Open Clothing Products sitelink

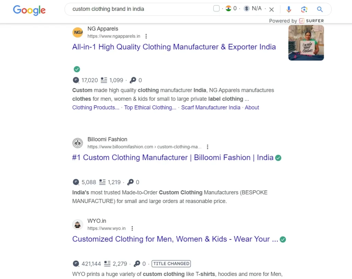(96, 108)
